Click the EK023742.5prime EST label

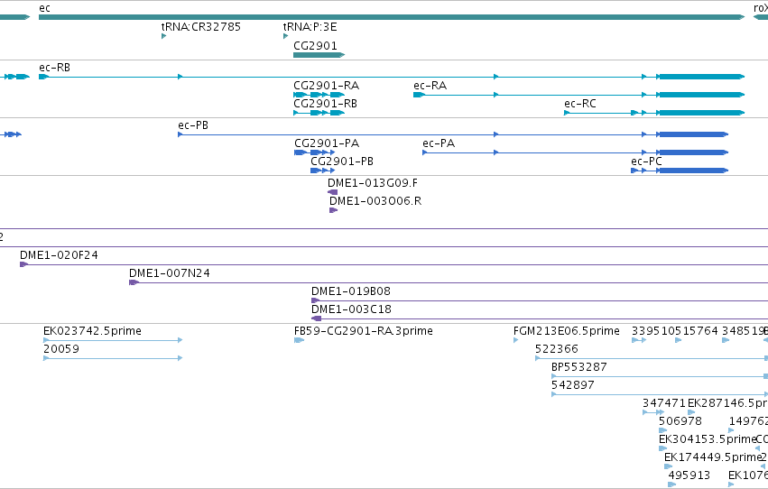[x=92, y=331]
